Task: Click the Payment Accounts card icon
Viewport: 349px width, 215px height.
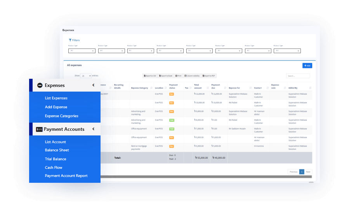Action: pos(39,129)
